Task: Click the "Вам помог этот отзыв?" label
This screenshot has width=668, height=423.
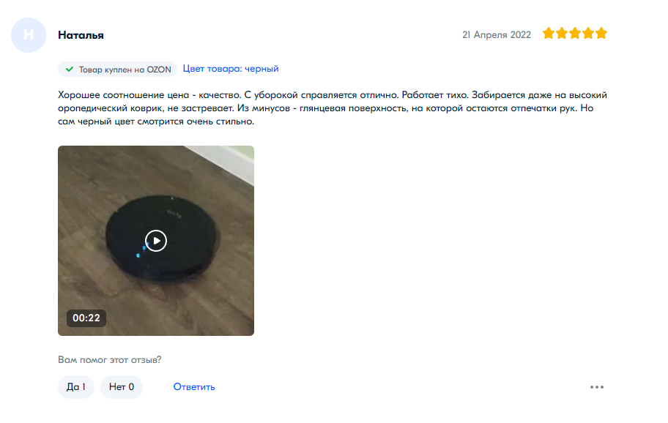Action: [x=109, y=359]
